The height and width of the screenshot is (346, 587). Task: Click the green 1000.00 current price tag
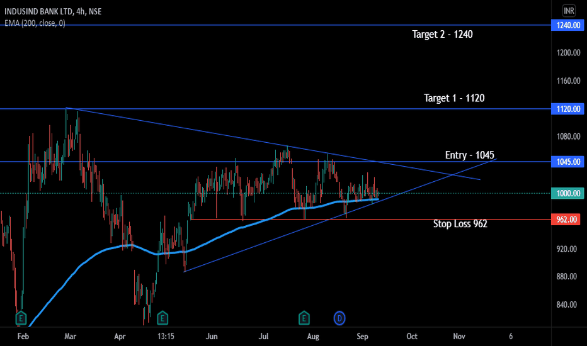pos(568,193)
